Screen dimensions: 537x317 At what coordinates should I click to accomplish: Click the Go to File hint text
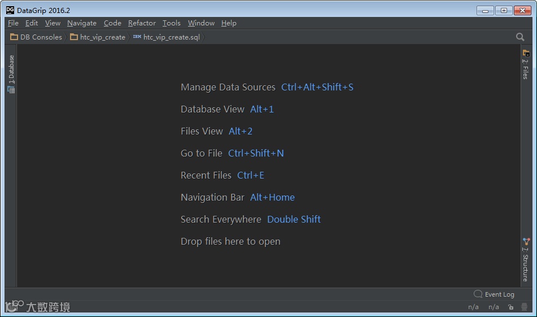click(202, 153)
